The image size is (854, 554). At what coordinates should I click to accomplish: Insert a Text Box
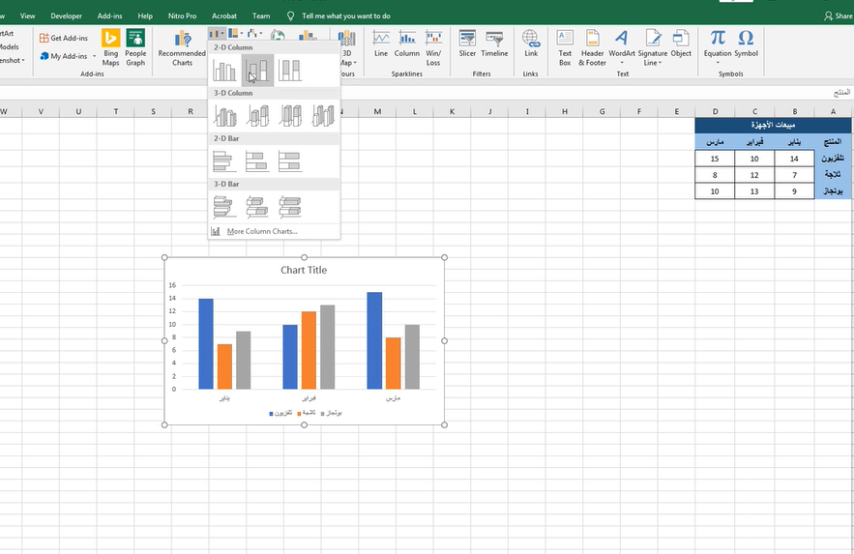pyautogui.click(x=565, y=48)
